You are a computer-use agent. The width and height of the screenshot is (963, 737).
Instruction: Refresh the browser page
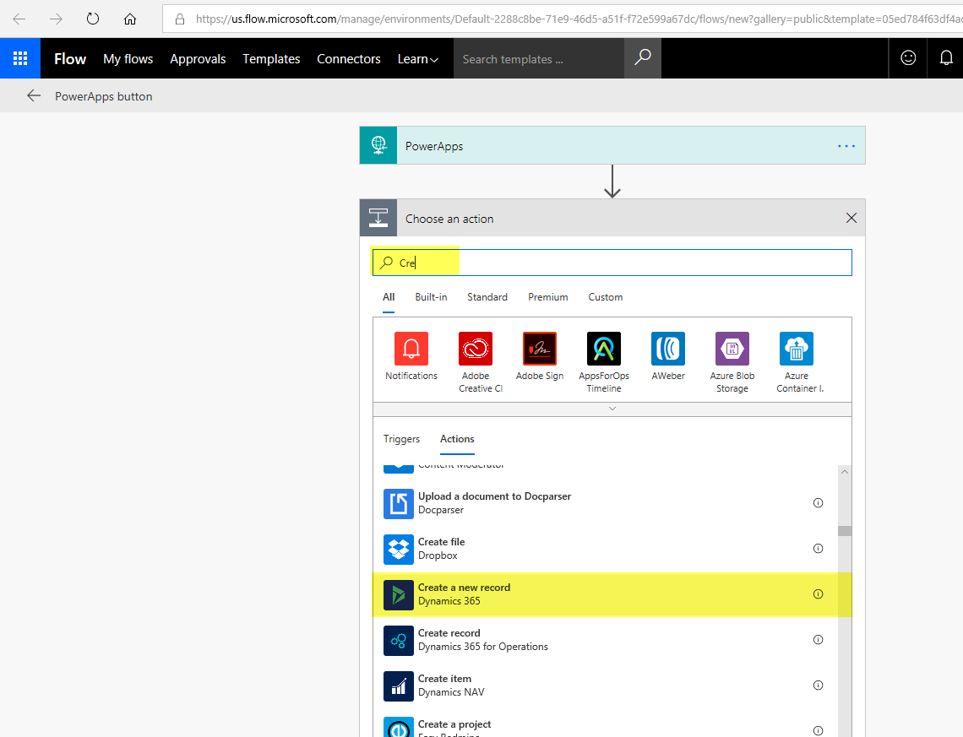coord(93,19)
